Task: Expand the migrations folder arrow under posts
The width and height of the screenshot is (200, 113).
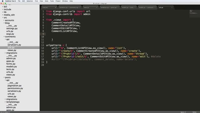Action: pos(5,99)
